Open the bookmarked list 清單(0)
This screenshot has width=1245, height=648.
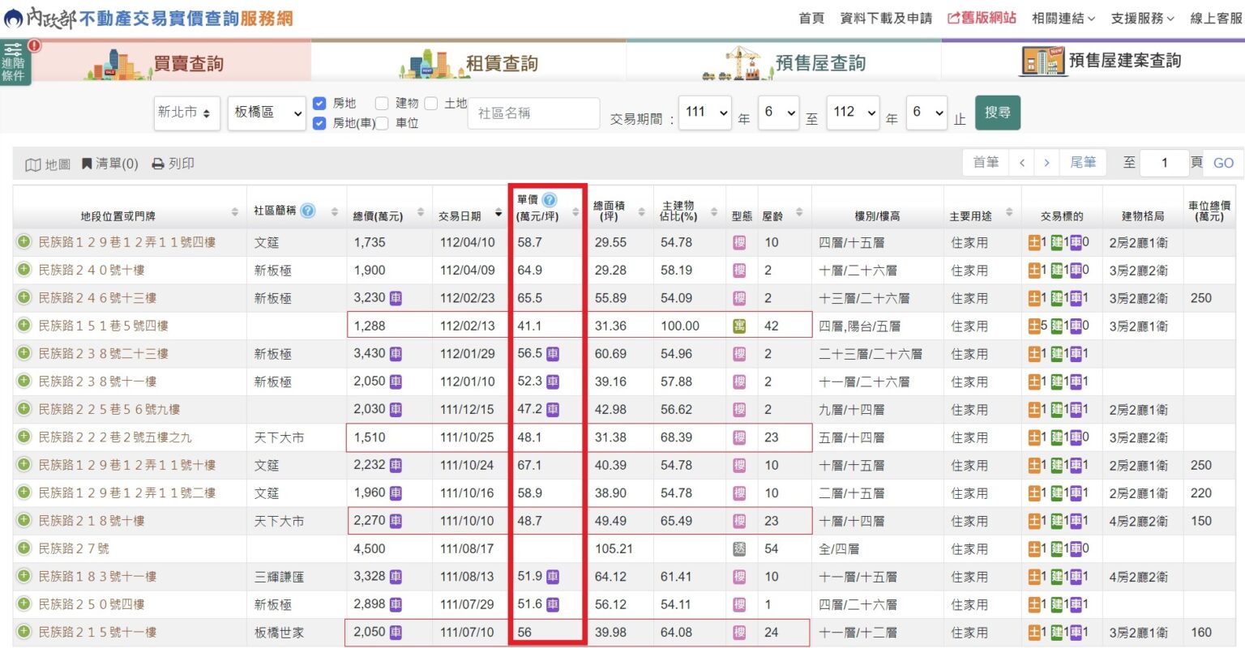pos(109,164)
